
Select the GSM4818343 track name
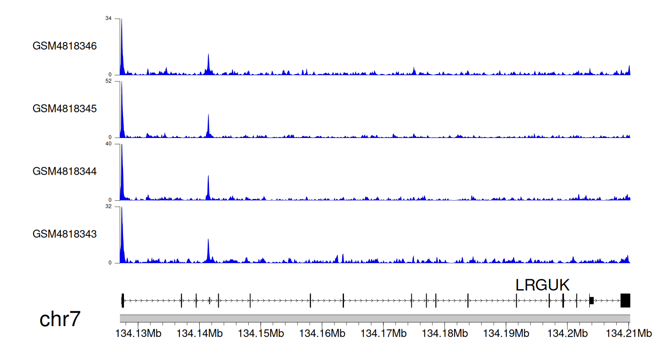pyautogui.click(x=65, y=234)
